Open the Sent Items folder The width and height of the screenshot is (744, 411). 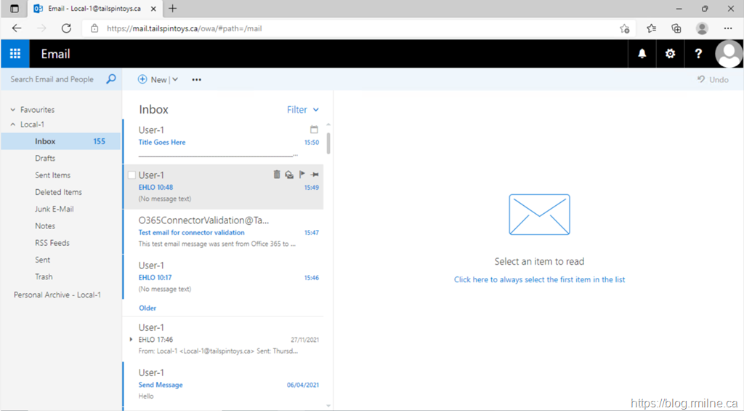tap(52, 175)
